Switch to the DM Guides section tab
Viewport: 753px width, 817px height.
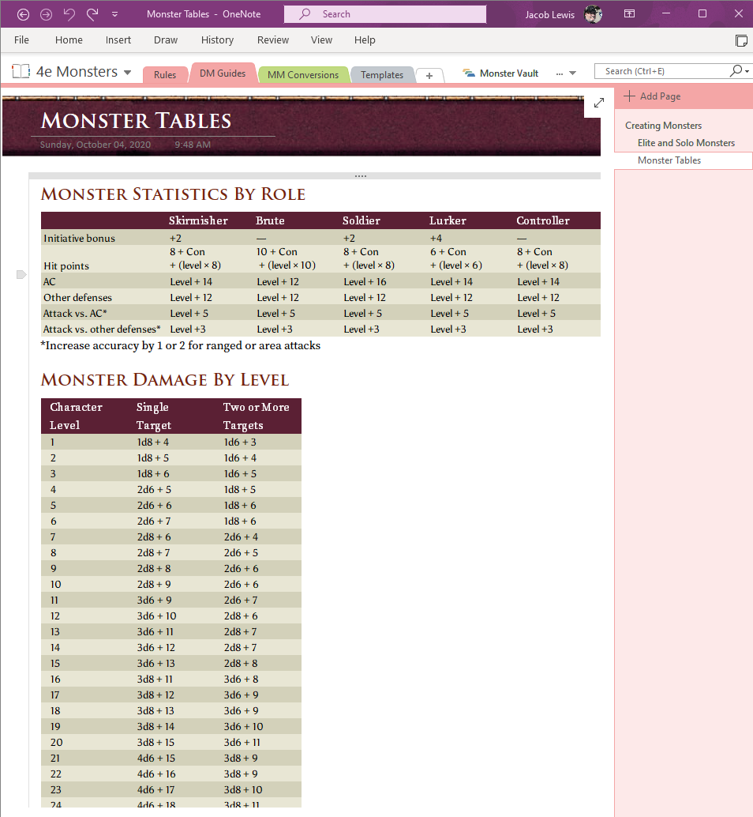coord(223,73)
